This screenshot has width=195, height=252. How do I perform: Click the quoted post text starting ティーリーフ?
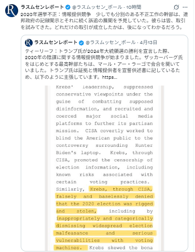pyautogui.click(x=104, y=64)
